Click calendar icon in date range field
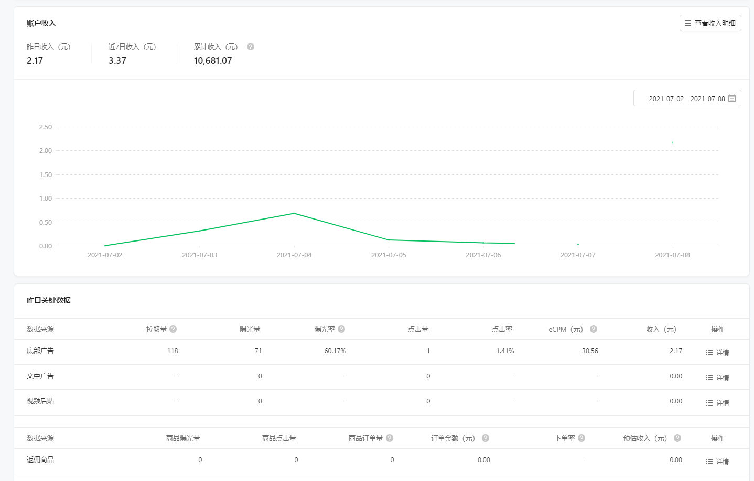The image size is (754, 481). (732, 98)
